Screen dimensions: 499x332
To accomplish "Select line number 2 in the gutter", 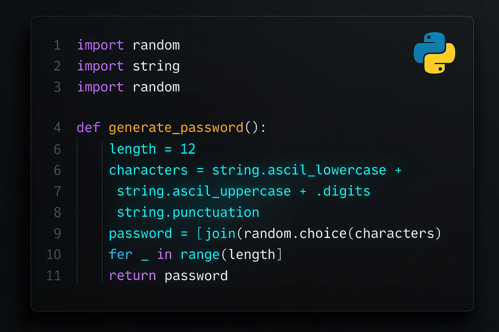I will point(57,66).
